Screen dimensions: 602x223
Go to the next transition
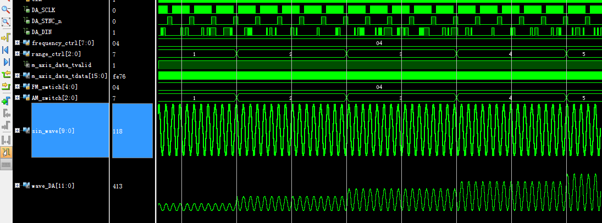point(6,86)
